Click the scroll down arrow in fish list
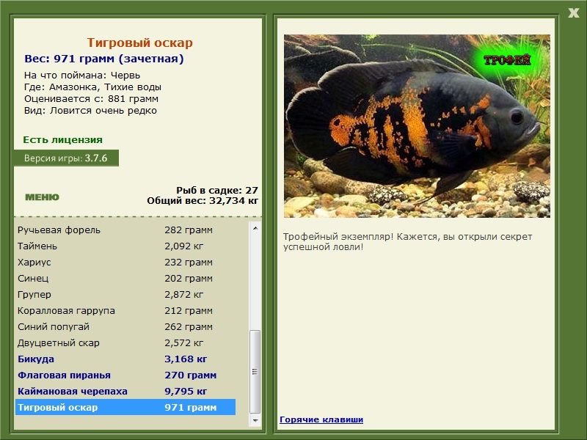Image resolution: width=587 pixels, height=440 pixels. 255,420
